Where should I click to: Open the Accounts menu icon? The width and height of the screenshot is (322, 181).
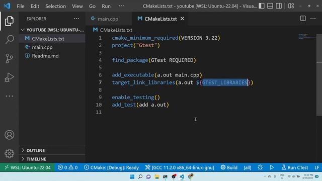click(x=9, y=135)
